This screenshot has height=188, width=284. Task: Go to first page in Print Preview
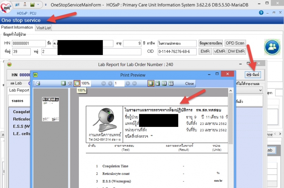pos(104,84)
